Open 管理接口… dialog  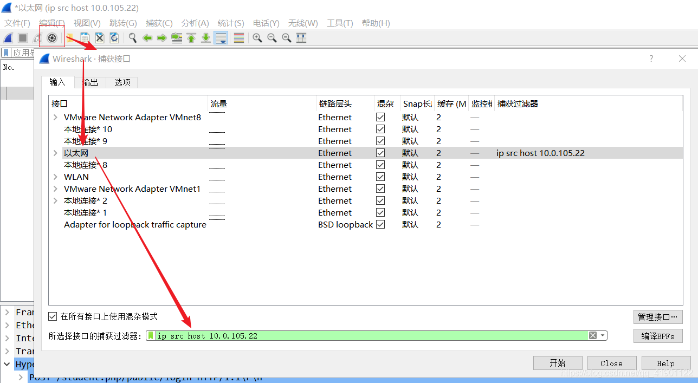click(x=658, y=317)
